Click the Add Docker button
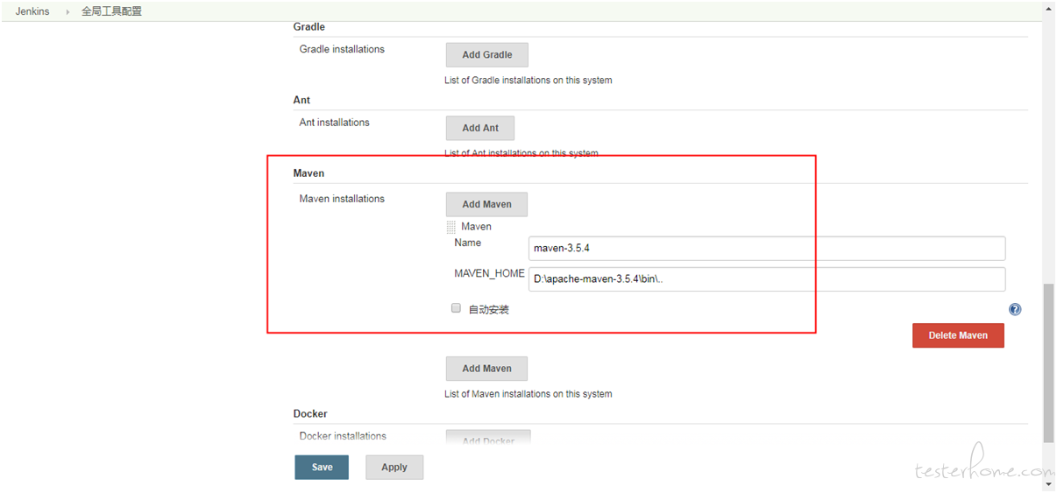1057x493 pixels. pyautogui.click(x=488, y=437)
